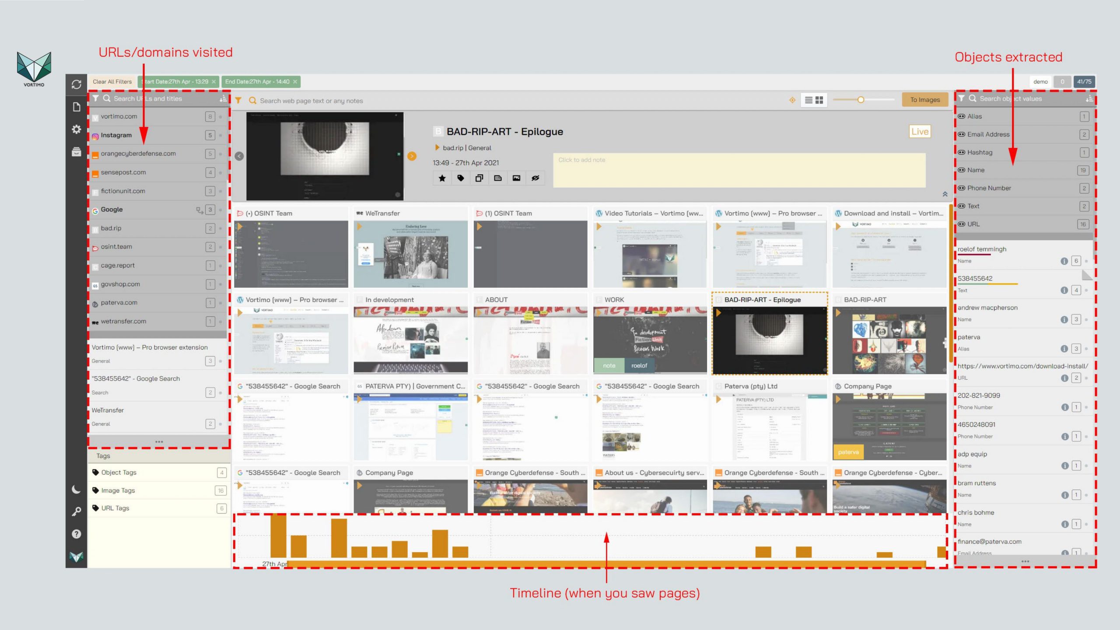The image size is (1120, 630).
Task: Click the key icon in the sidebar
Action: tap(77, 511)
